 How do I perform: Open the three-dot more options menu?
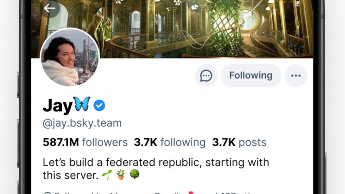[x=296, y=75]
